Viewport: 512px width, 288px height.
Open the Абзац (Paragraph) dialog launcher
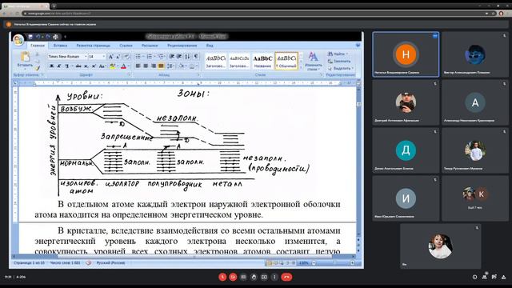pos(198,74)
